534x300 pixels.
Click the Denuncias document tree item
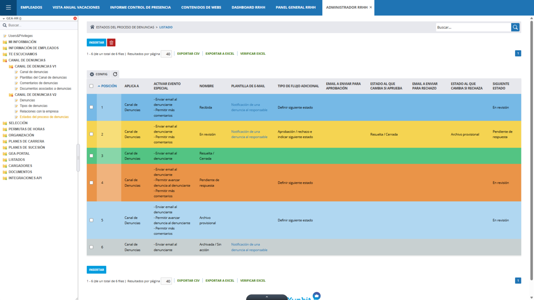pyautogui.click(x=27, y=100)
